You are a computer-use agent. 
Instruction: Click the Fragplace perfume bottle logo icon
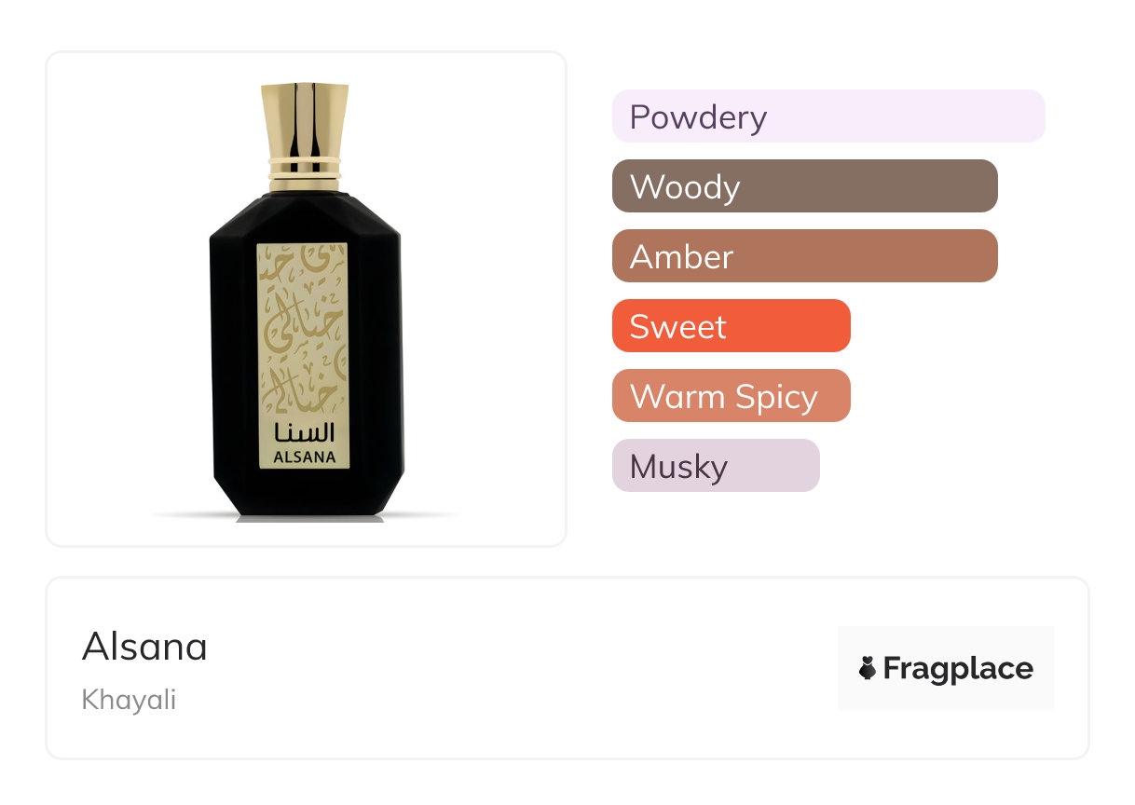(x=868, y=668)
